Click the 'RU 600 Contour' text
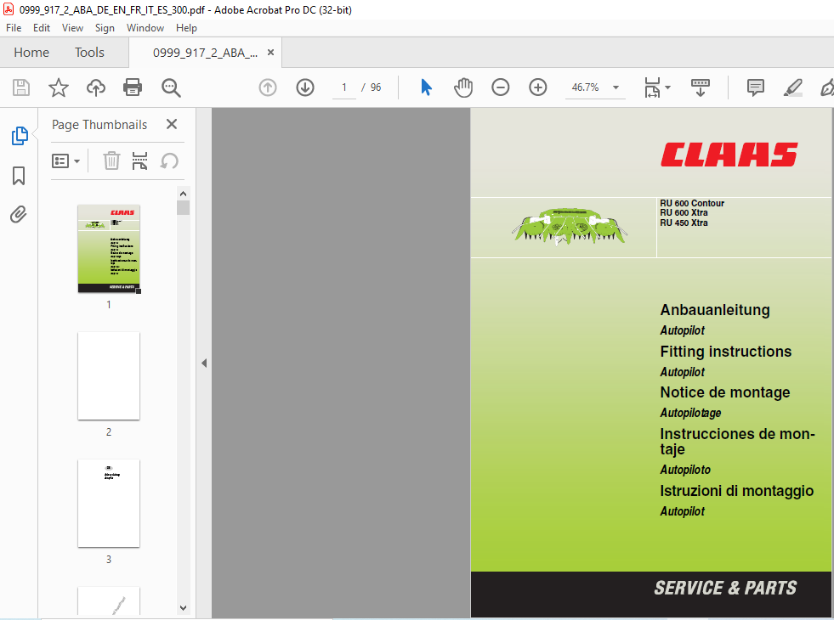The width and height of the screenshot is (834, 620). 692,203
